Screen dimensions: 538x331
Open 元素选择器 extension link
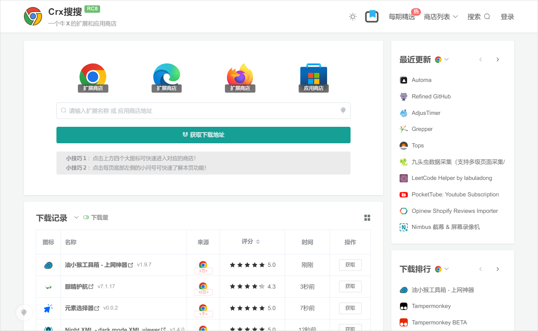point(82,308)
